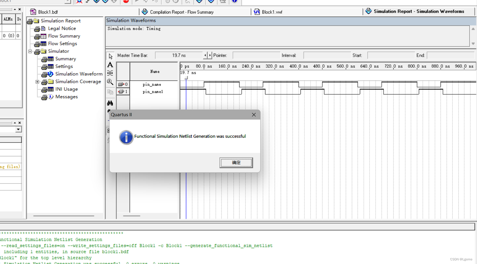This screenshot has height=264, width=477.
Task: Collapse the Simulator folder in the report tree
Action: click(30, 51)
